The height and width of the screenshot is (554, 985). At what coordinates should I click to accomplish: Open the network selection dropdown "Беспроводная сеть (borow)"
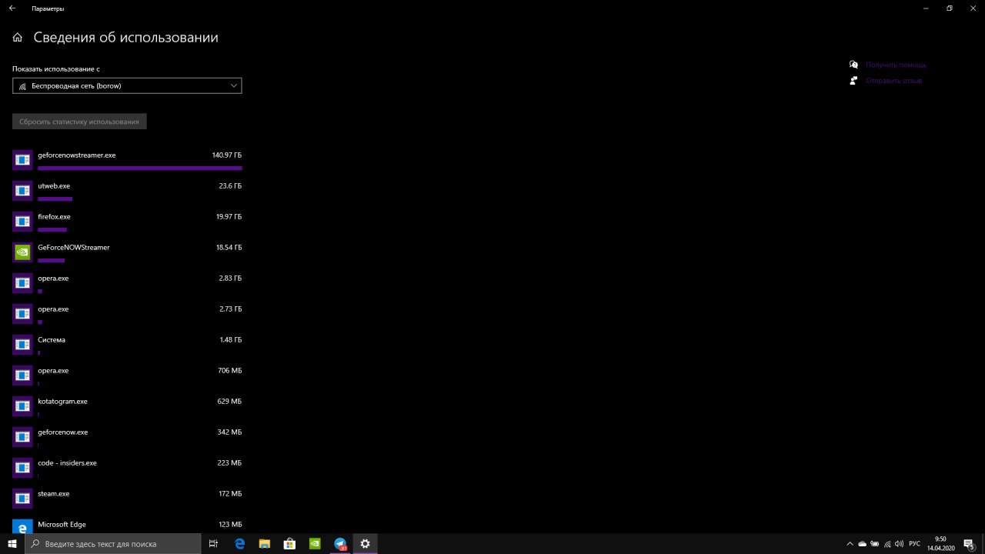pyautogui.click(x=127, y=86)
